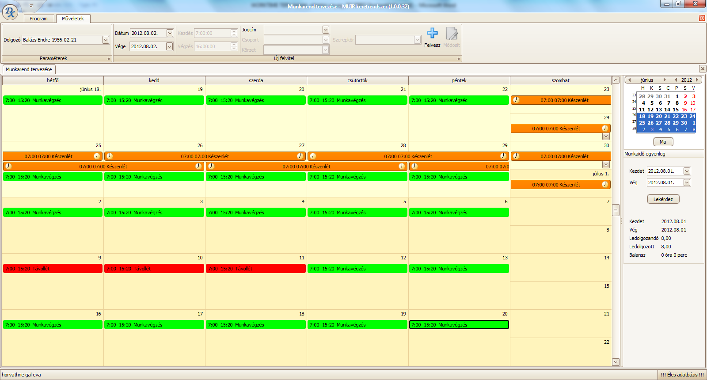
Task: Close the Munkarend tervezése panel
Action: [703, 68]
